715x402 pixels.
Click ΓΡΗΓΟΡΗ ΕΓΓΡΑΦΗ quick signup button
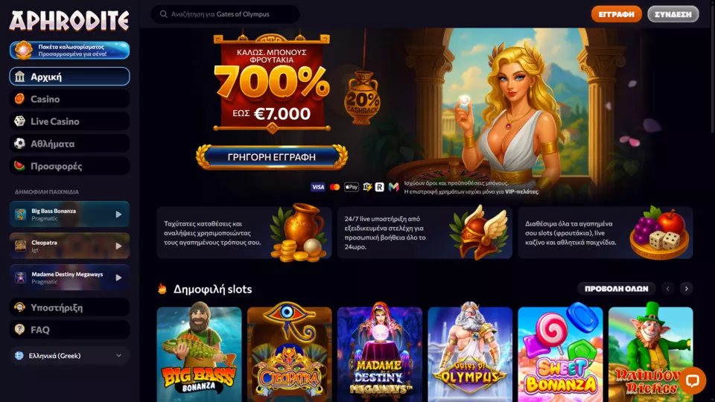(272, 157)
